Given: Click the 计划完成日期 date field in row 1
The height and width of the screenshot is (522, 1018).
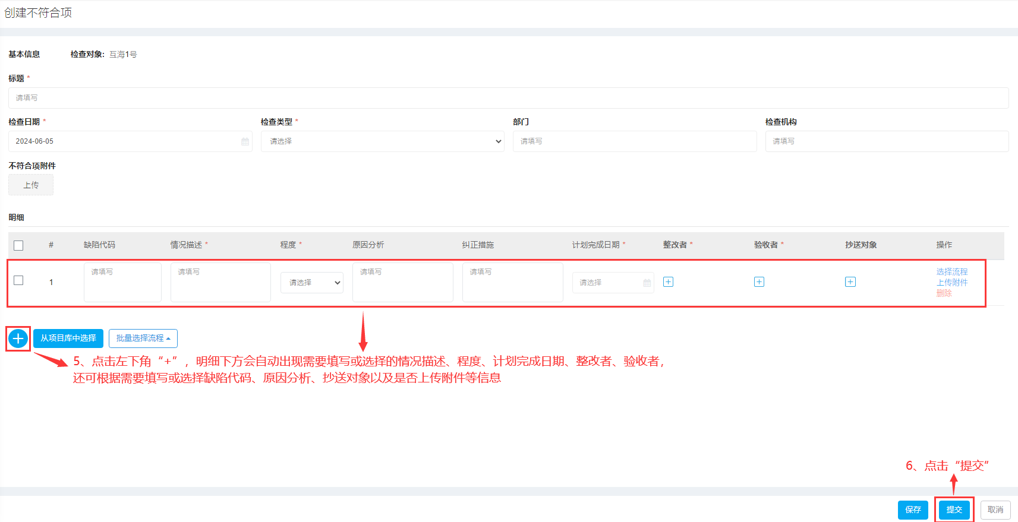Looking at the screenshot, I should (613, 283).
